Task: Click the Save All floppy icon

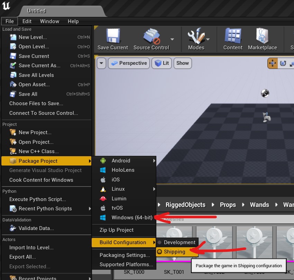Action: click(x=13, y=94)
